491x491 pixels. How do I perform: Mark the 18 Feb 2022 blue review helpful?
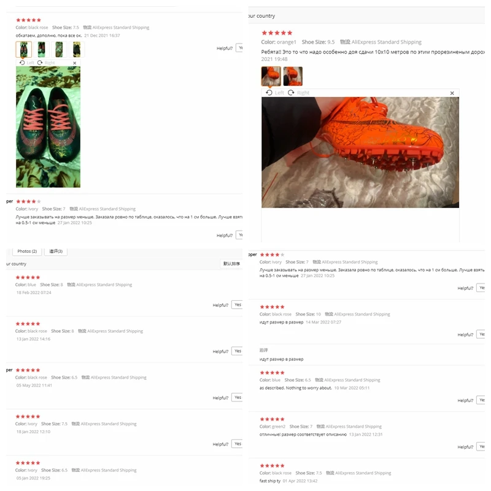pos(237,304)
